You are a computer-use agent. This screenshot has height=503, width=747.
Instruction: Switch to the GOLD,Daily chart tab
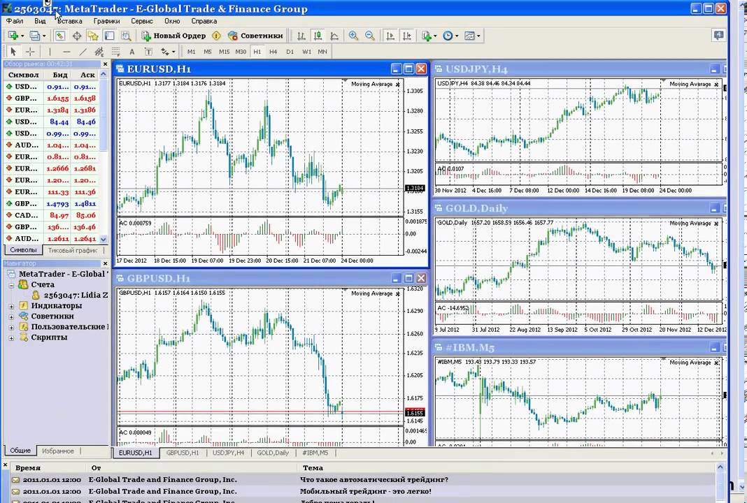273,453
